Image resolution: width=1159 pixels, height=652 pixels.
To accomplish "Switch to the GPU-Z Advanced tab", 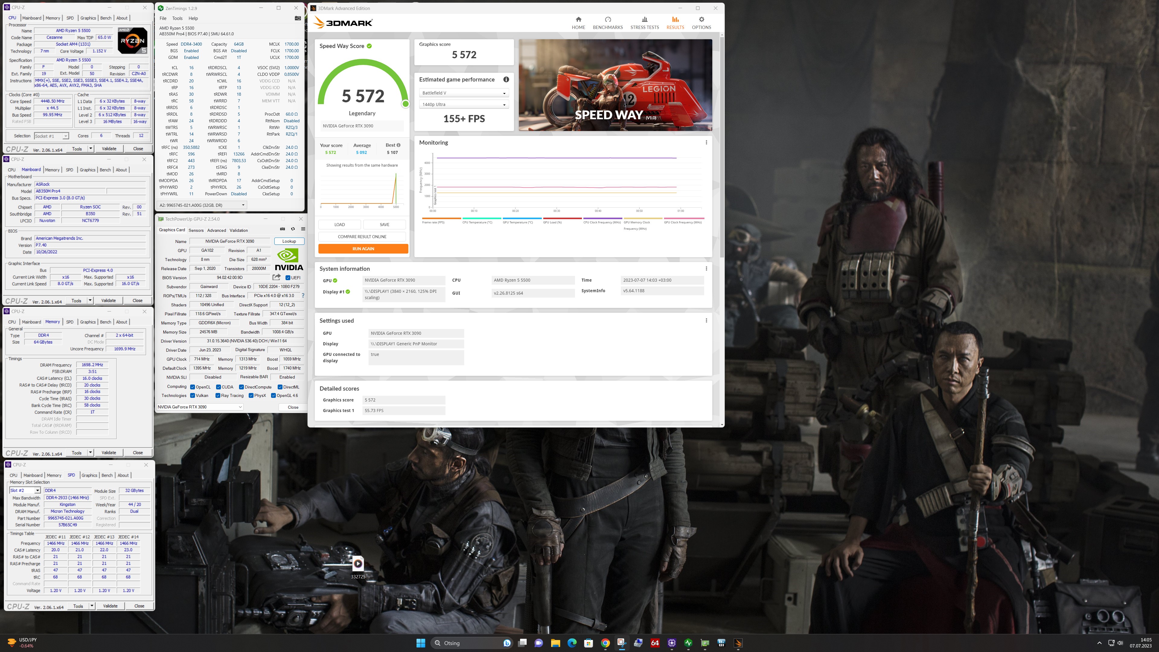I will tap(216, 230).
